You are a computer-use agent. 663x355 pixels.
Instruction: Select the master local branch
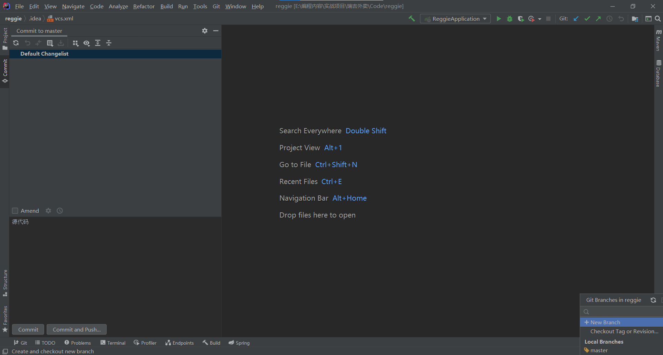pyautogui.click(x=622, y=350)
